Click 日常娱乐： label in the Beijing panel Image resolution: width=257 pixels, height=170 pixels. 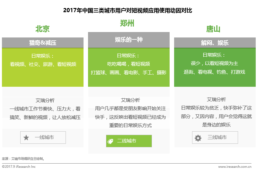(x=43, y=56)
